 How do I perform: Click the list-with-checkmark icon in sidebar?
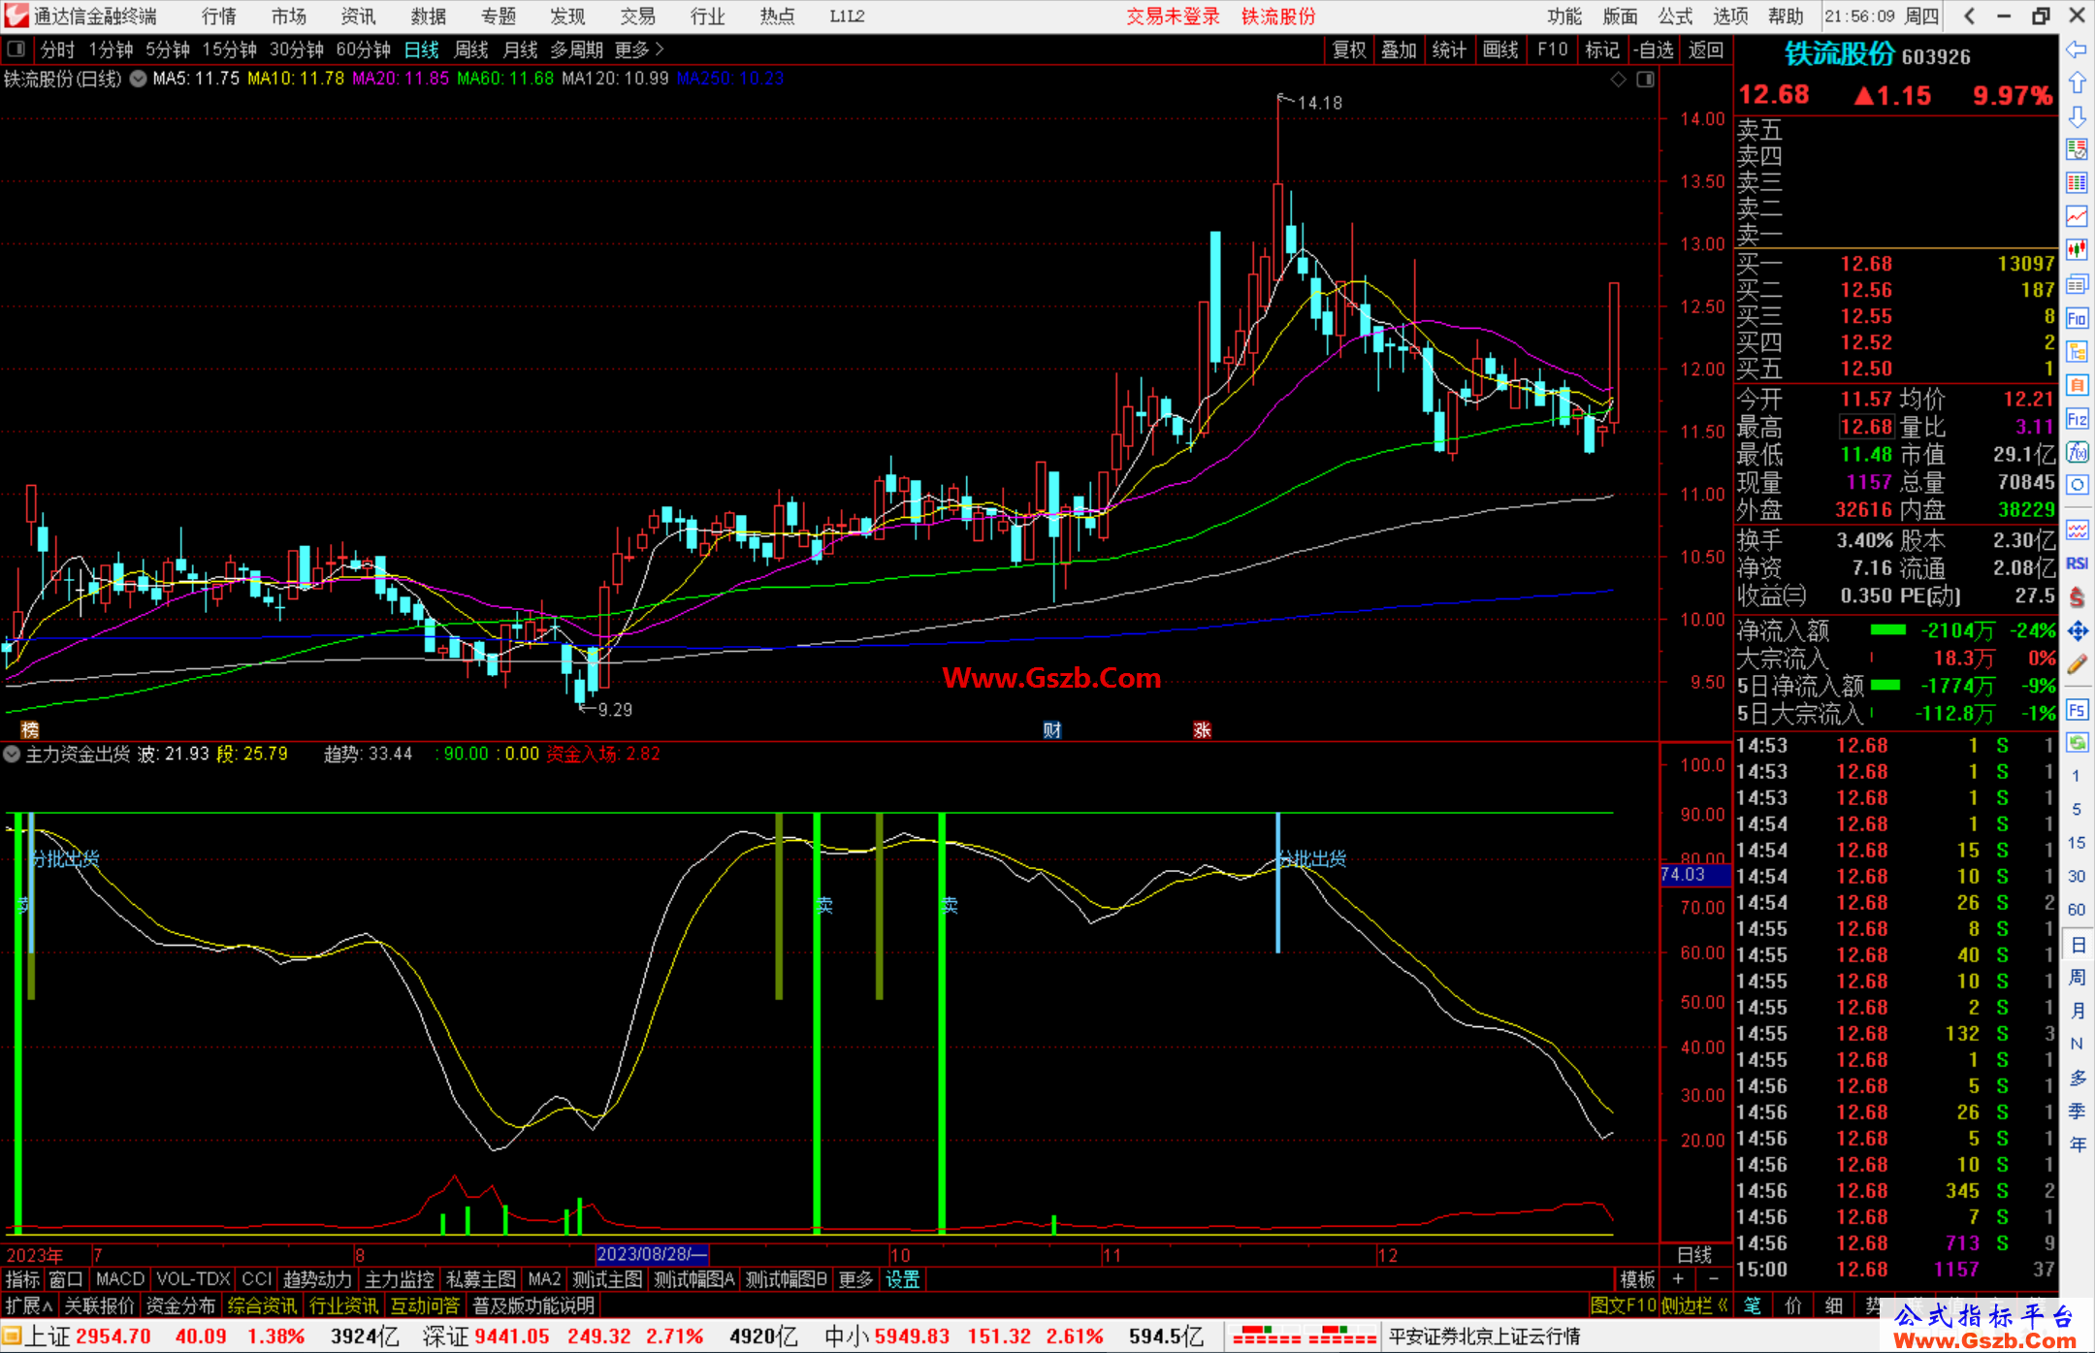(2077, 149)
